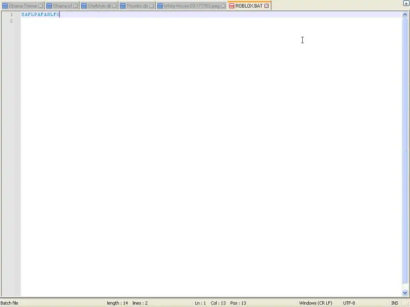This screenshot has height=307, width=410.
Task: Open the Thumbs.db tab
Action: (x=137, y=6)
